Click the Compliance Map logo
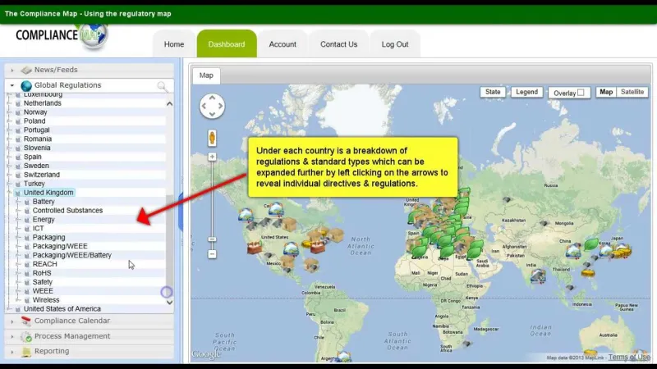 pos(62,36)
